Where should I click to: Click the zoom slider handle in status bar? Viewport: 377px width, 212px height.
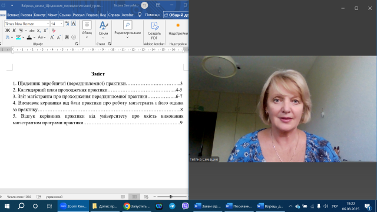point(171,197)
